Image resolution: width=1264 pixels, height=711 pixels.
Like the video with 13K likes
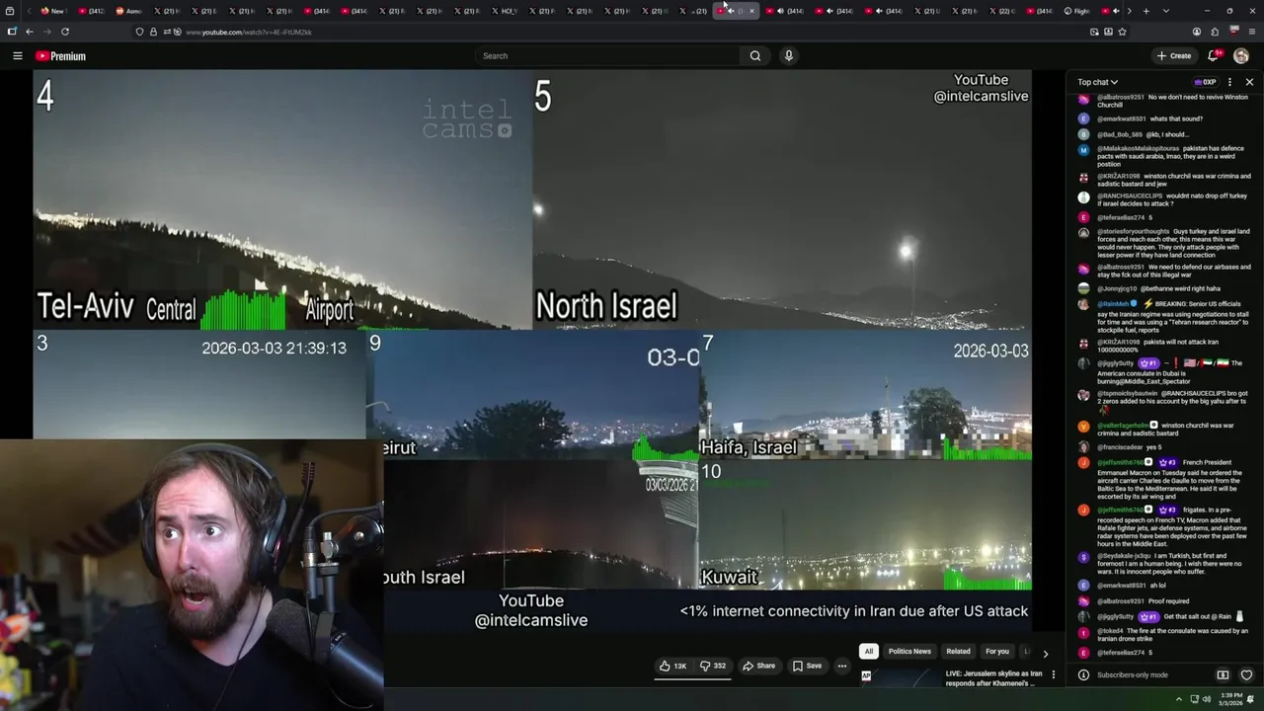[x=673, y=666]
